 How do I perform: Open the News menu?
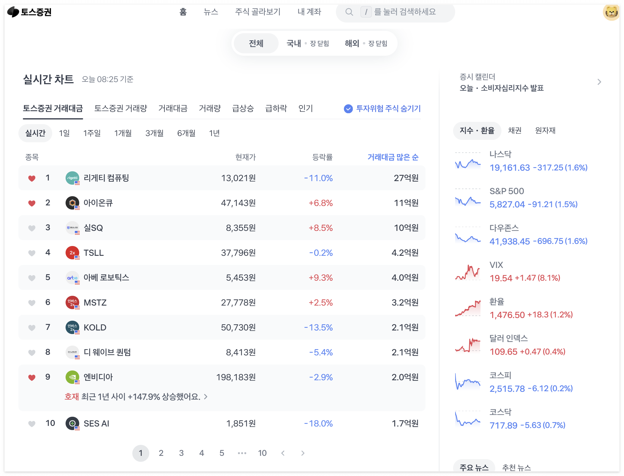[x=211, y=12]
